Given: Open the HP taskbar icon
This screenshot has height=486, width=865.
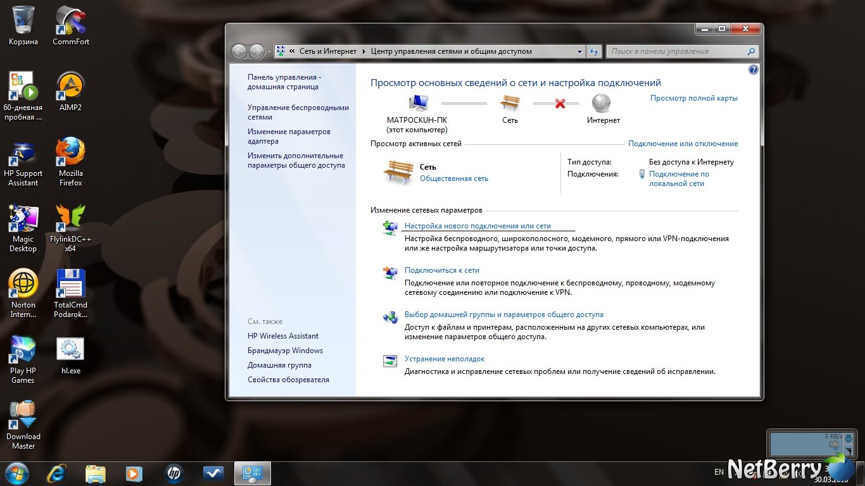Looking at the screenshot, I should 173,473.
